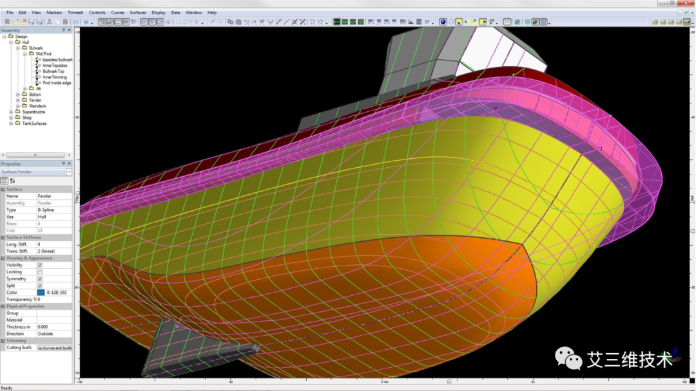Open the Data menu
The image size is (696, 391).
click(175, 12)
